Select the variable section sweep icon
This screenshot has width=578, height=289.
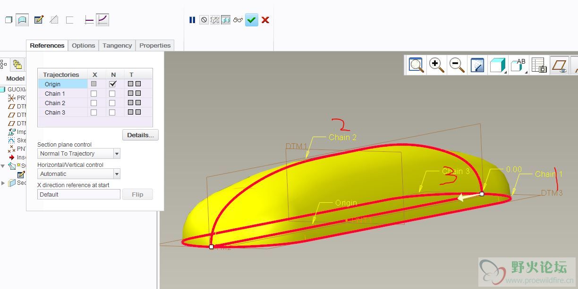(x=102, y=20)
